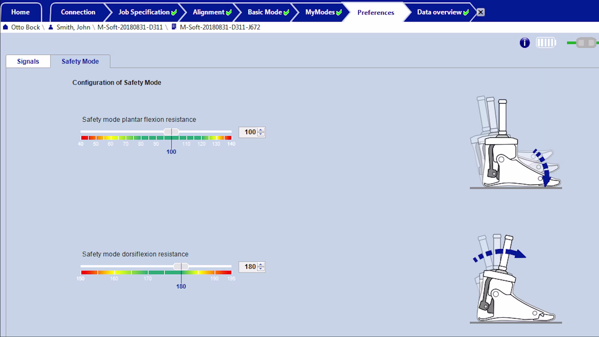Click the dorsiflexion resistance slider handle

[181, 266]
